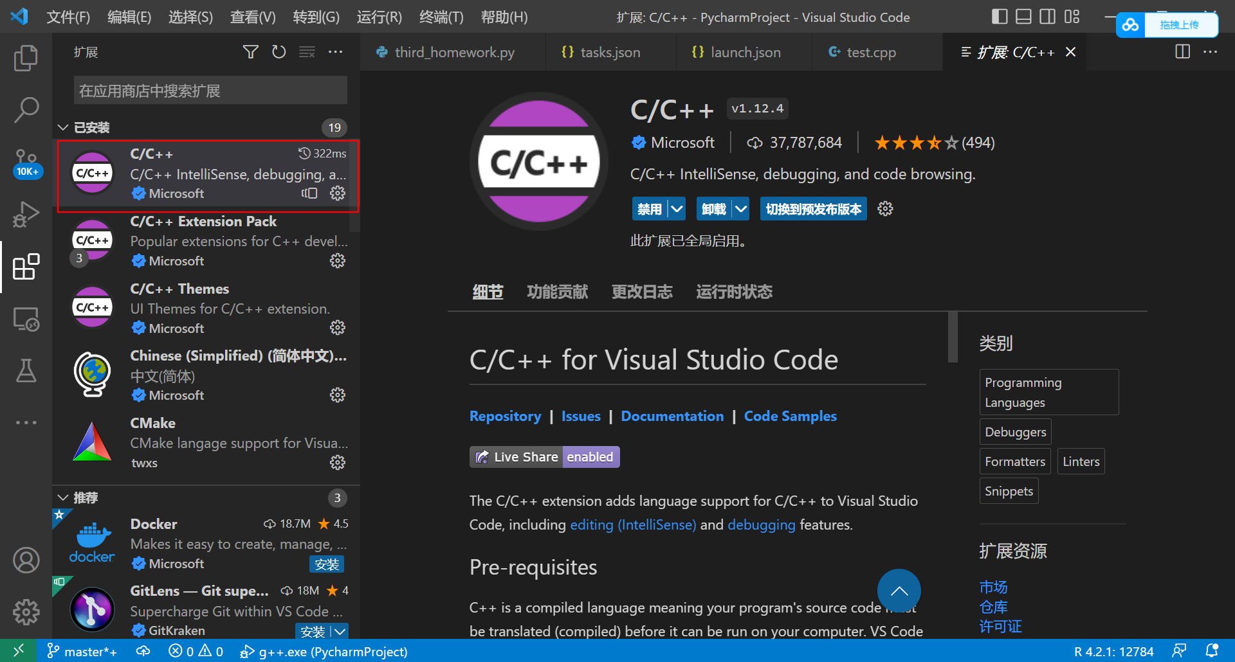Open the C/C++ extension manage gear in list
The image size is (1235, 662).
(338, 193)
